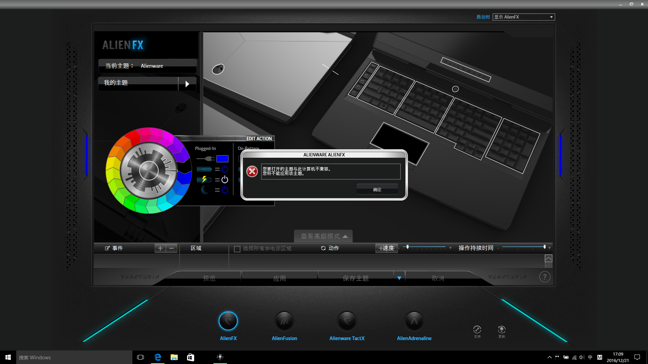Click the 区域 zone column header

coord(196,248)
